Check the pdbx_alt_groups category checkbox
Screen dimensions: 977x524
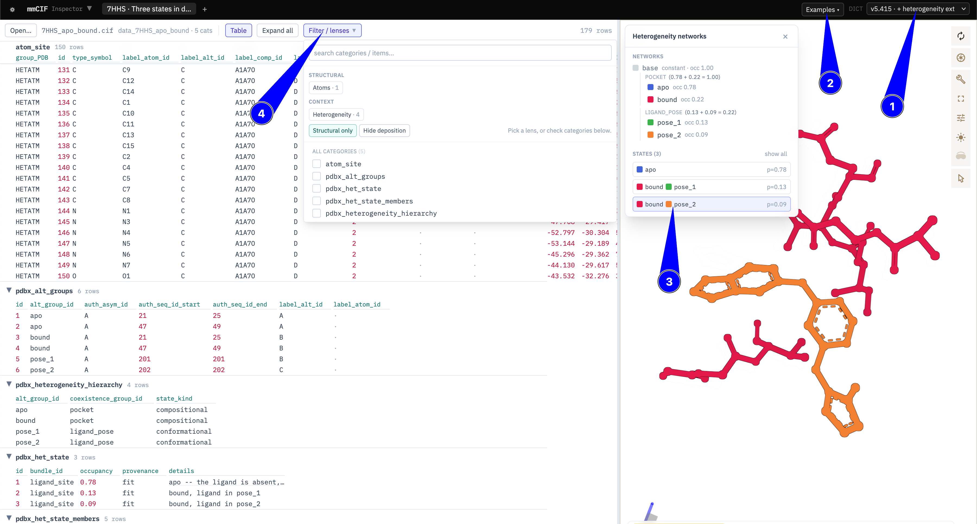316,176
